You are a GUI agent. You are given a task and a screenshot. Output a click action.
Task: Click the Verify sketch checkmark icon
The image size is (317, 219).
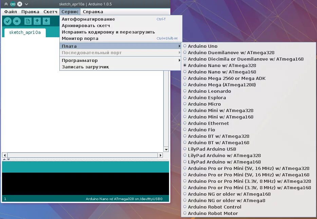coord(7,21)
